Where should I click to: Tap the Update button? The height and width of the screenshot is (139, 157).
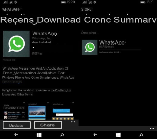click(x=17, y=125)
